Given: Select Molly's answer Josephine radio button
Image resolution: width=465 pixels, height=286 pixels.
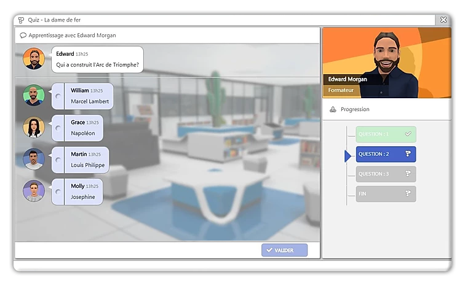Looking at the screenshot, I should tap(58, 191).
